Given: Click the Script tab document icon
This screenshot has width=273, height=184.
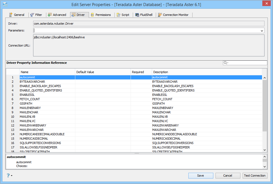Looking at the screenshot, I should pyautogui.click(x=119, y=15).
